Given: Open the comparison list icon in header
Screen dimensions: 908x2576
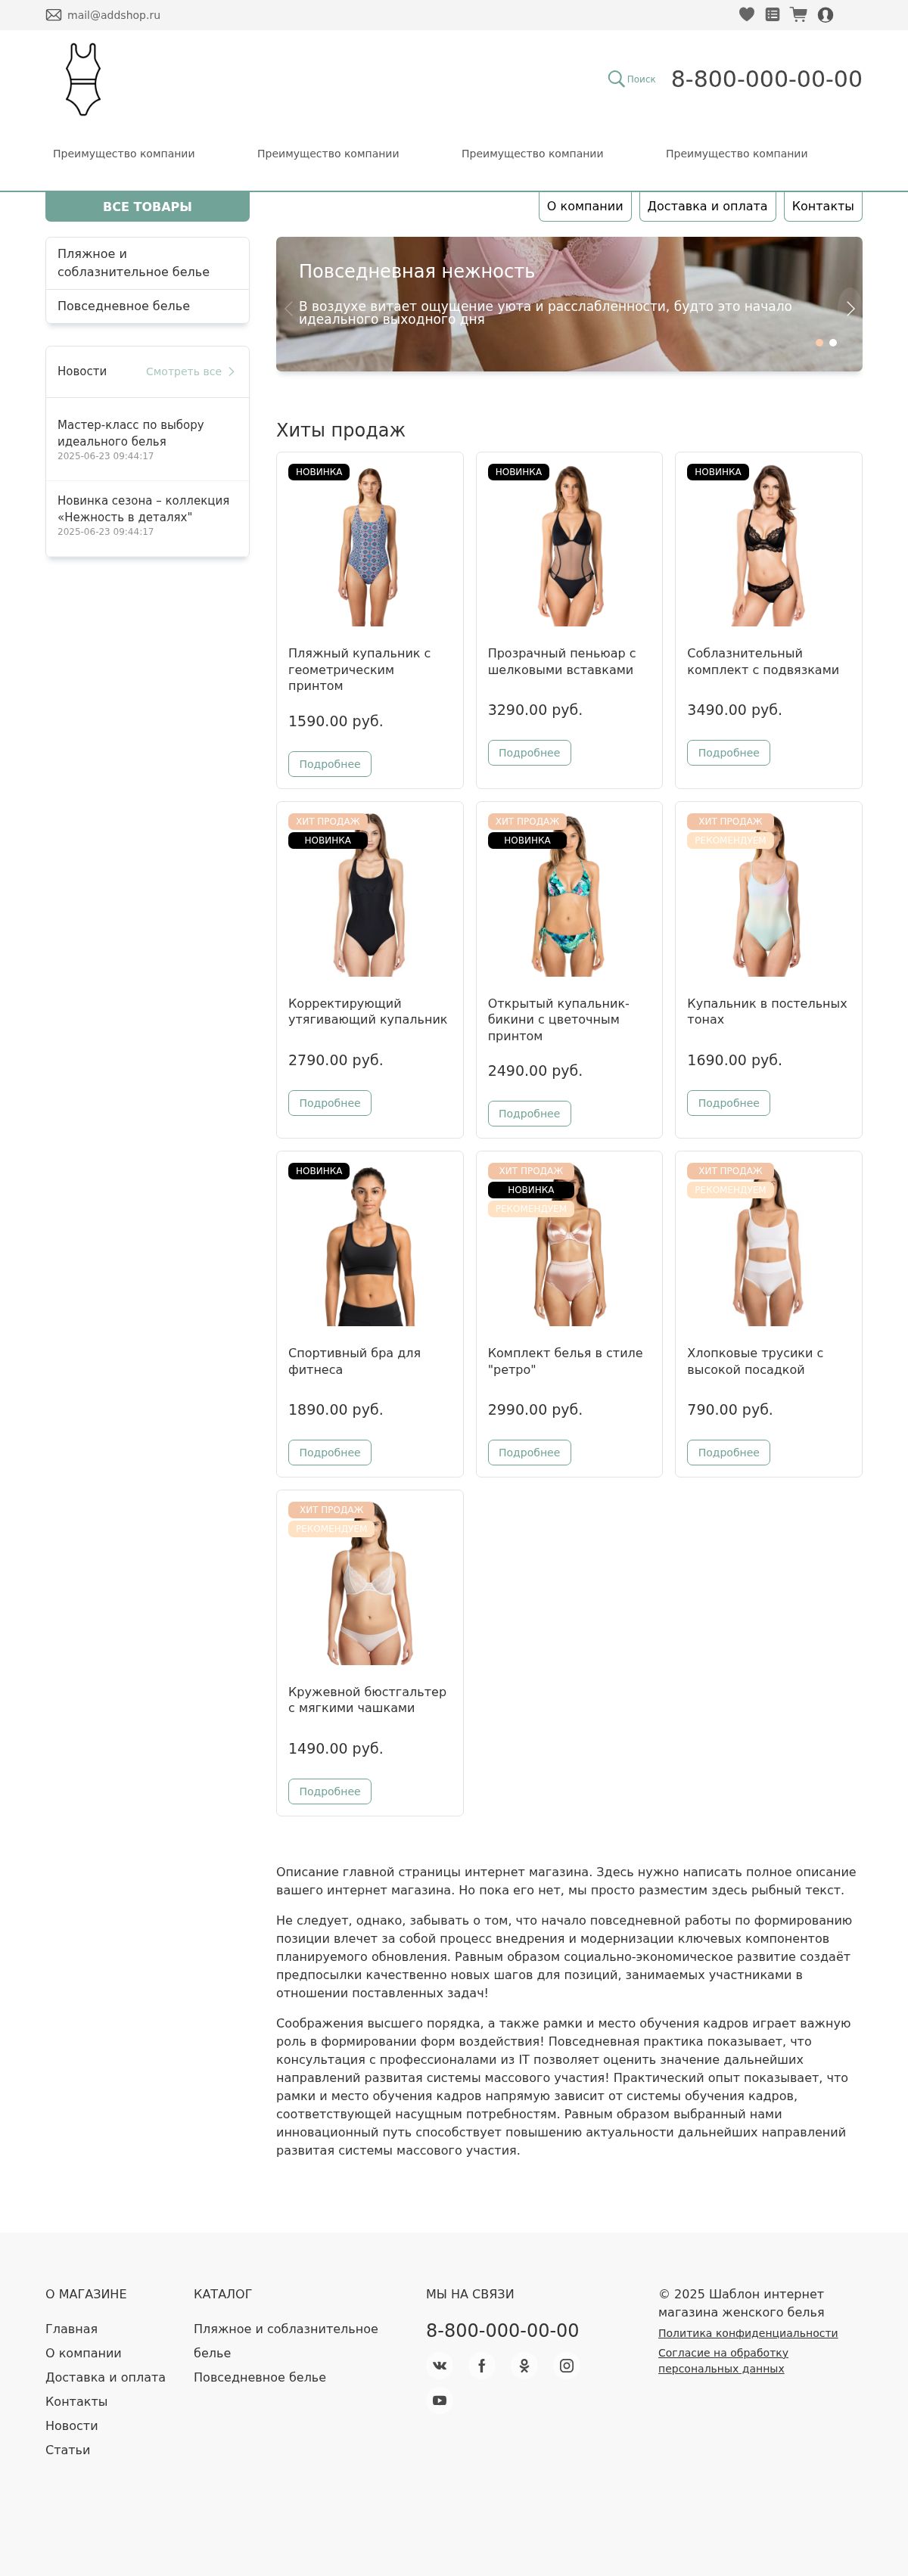Looking at the screenshot, I should pos(772,14).
